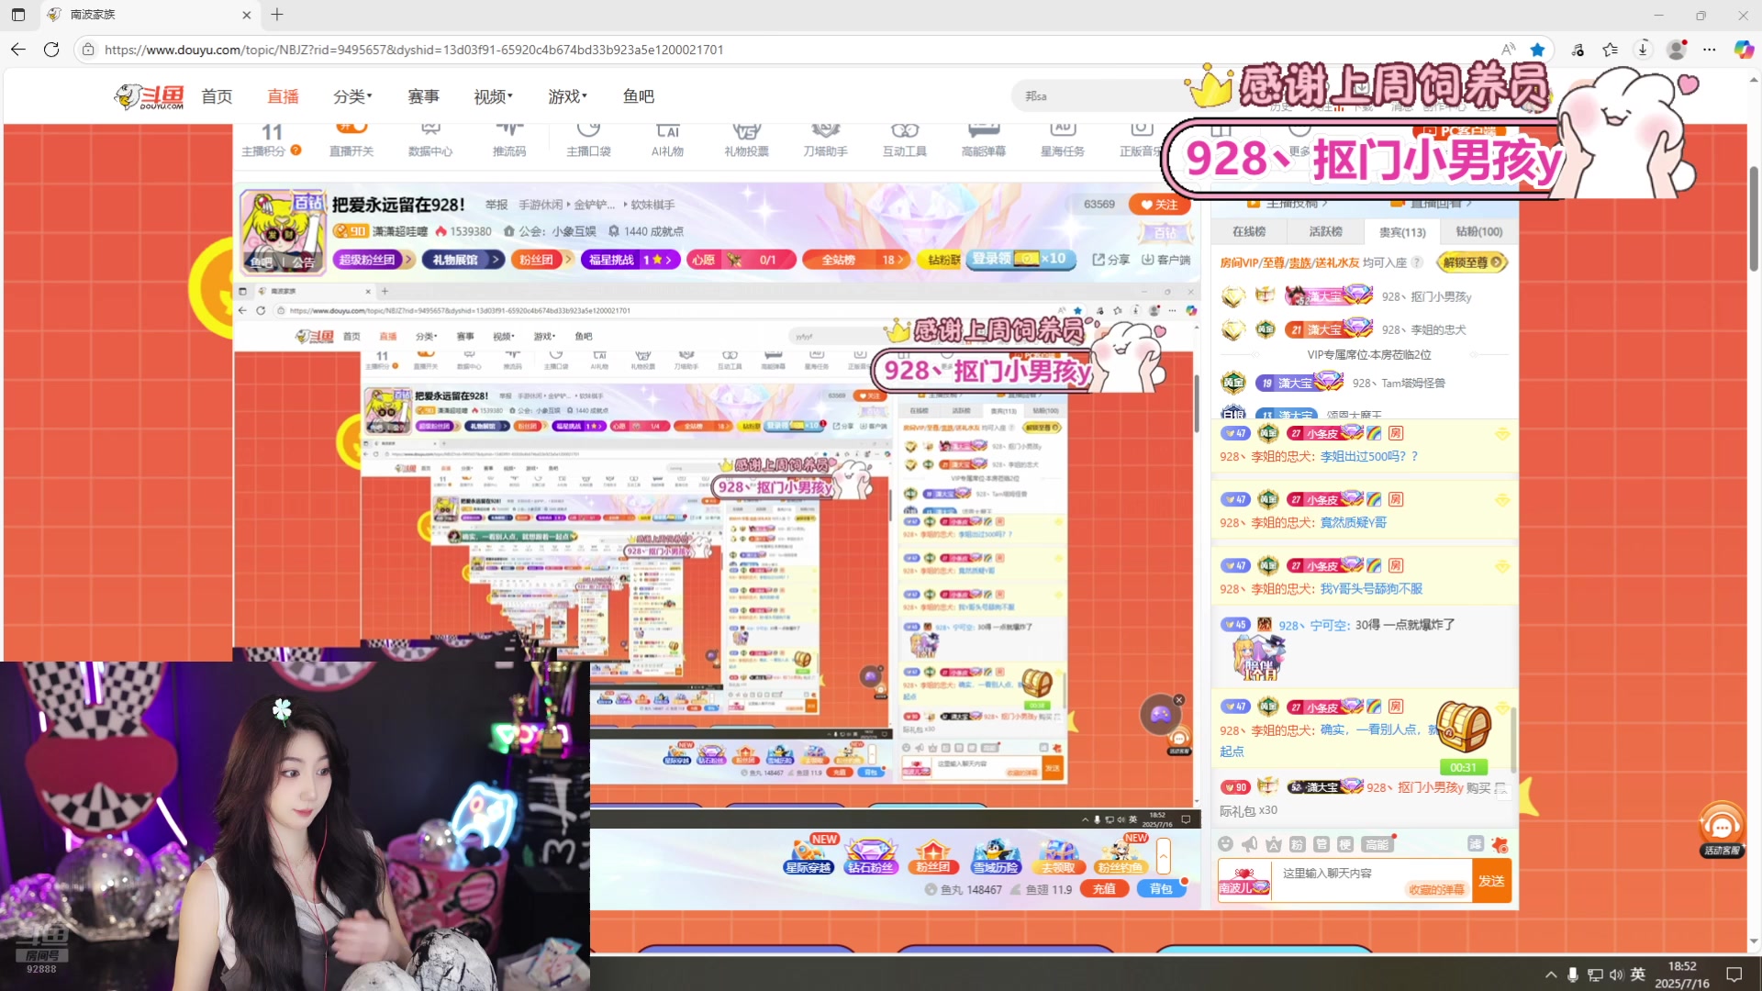Open the 活动客服 support icon
1762x991 pixels.
point(1722,830)
